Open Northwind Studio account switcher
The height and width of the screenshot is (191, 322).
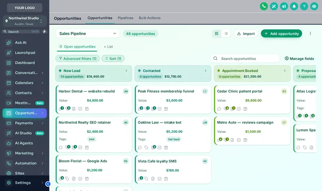[x=25, y=21]
